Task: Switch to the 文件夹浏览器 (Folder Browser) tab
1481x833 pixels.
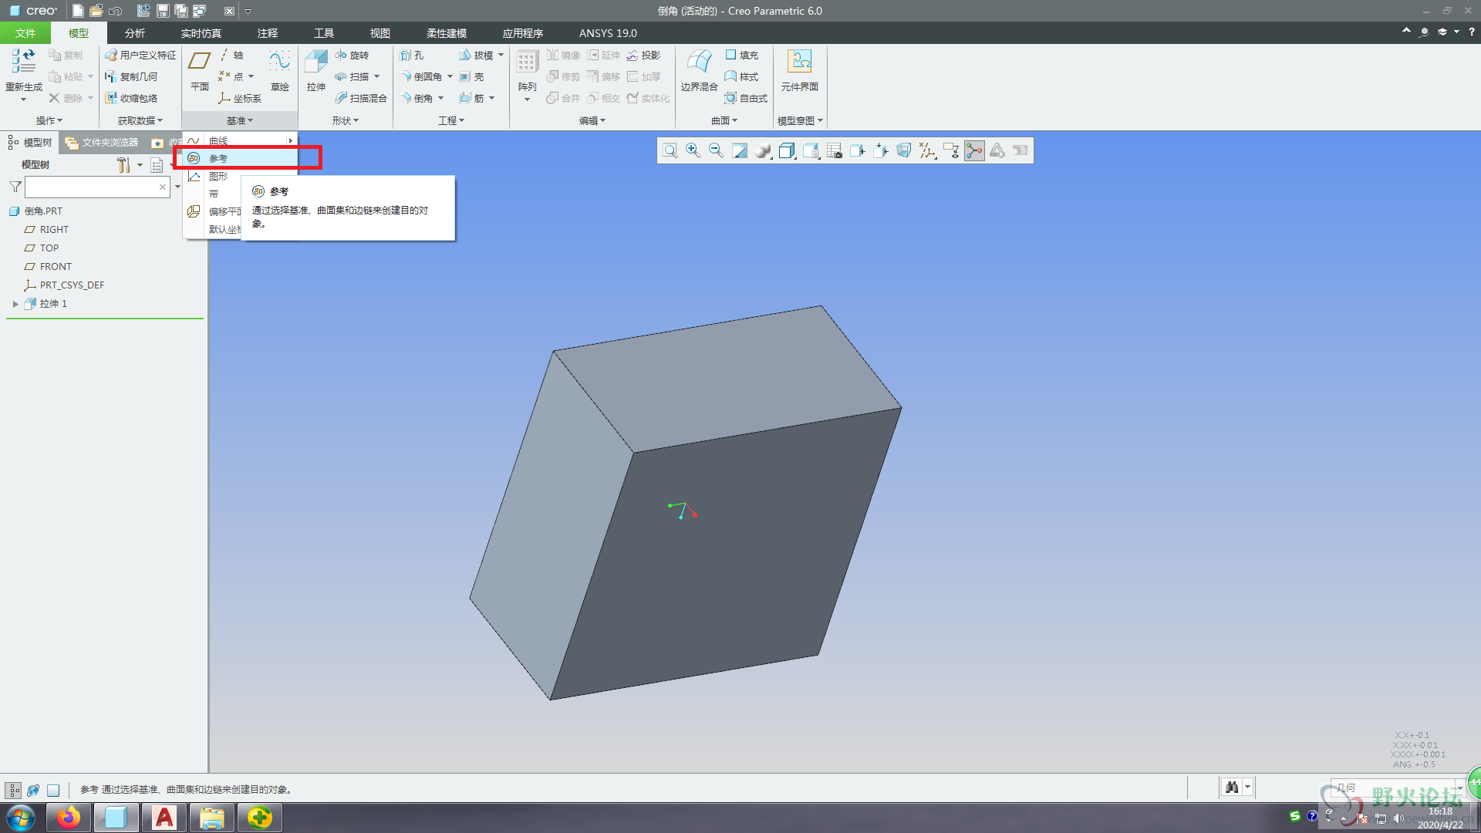Action: [x=103, y=143]
